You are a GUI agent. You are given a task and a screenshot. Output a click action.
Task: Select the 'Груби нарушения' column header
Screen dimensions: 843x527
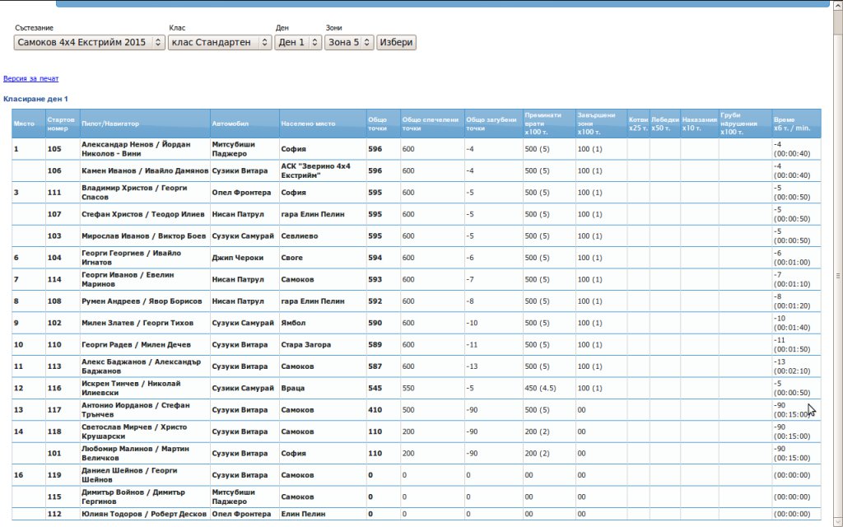(739, 124)
